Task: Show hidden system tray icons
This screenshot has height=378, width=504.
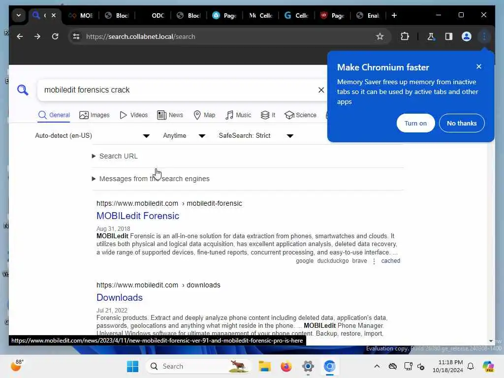Action: (x=377, y=366)
